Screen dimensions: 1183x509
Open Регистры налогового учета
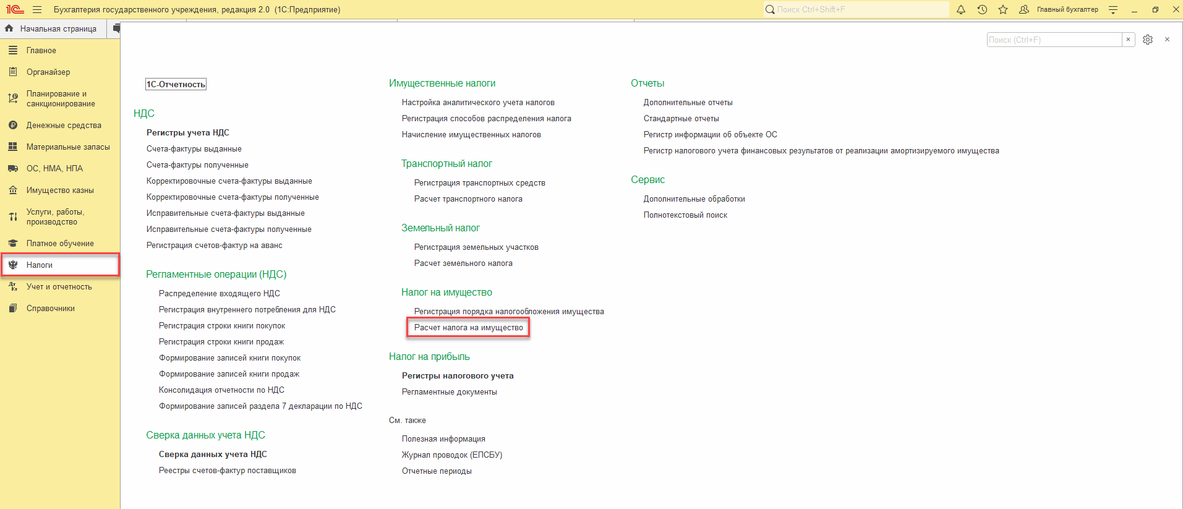coord(458,375)
